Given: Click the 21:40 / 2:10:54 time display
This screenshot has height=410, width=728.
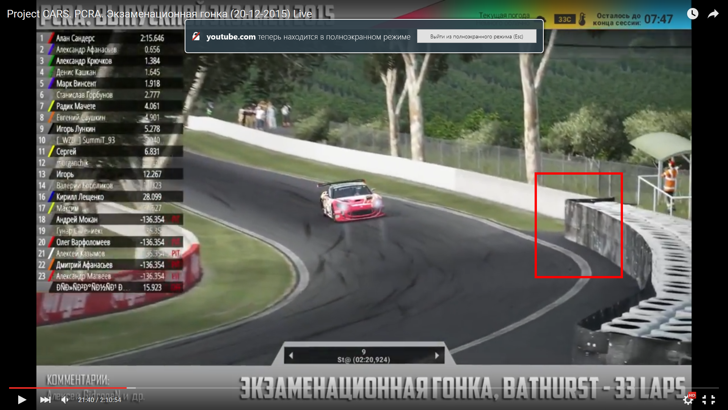Looking at the screenshot, I should pos(99,400).
